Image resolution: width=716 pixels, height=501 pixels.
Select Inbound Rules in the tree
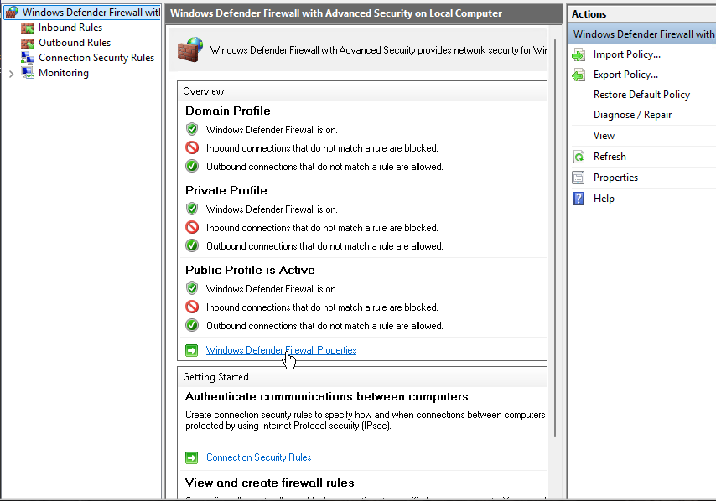click(70, 28)
